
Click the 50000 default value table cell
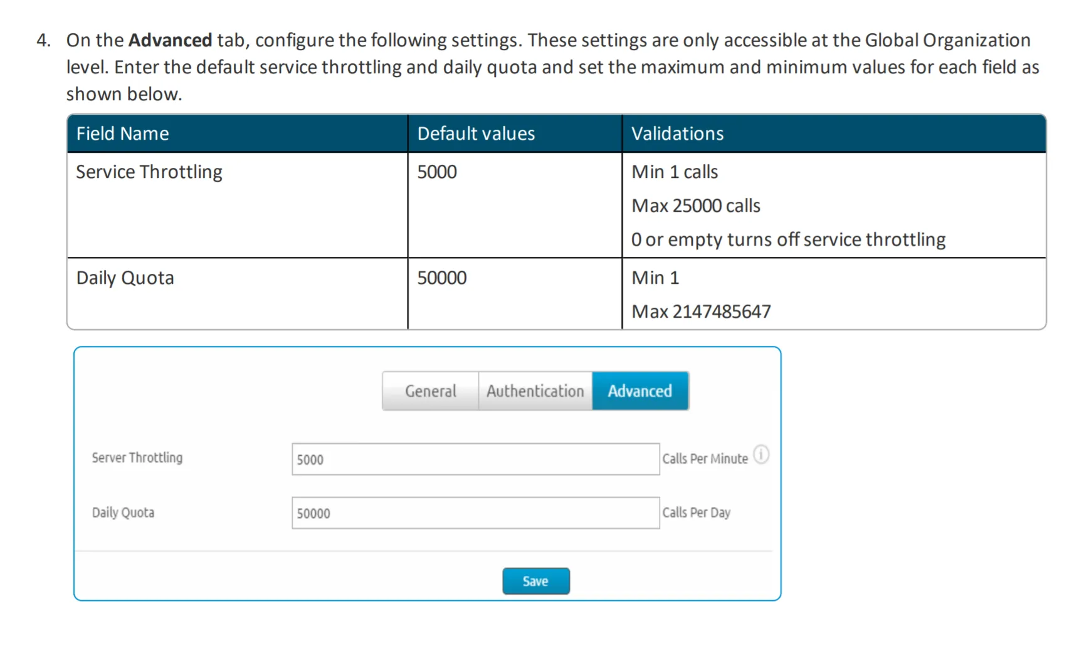click(442, 278)
